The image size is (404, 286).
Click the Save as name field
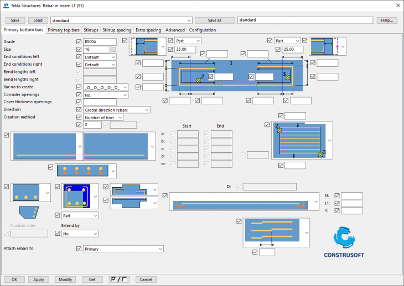pos(305,20)
